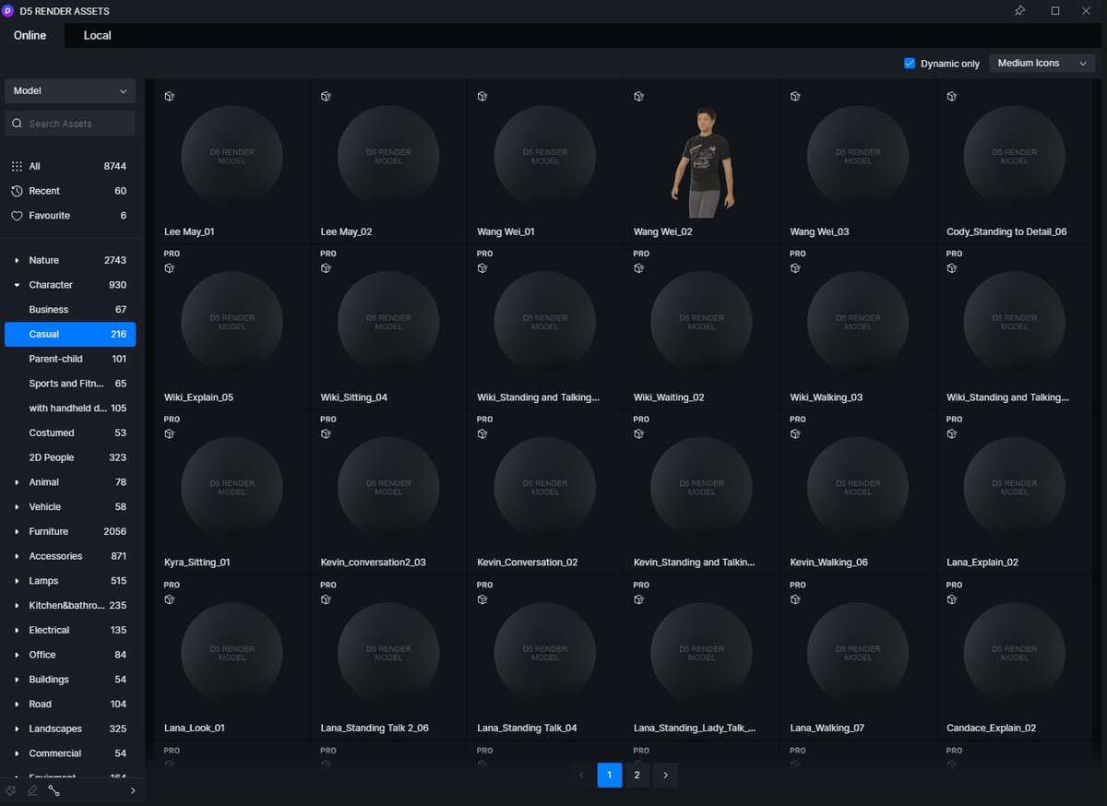This screenshot has height=806, width=1107.
Task: Click the page 1 button
Action: click(610, 776)
